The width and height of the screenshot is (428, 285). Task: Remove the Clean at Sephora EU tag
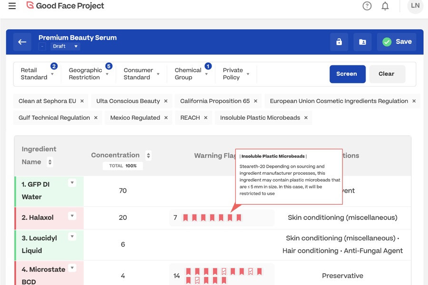pyautogui.click(x=82, y=101)
